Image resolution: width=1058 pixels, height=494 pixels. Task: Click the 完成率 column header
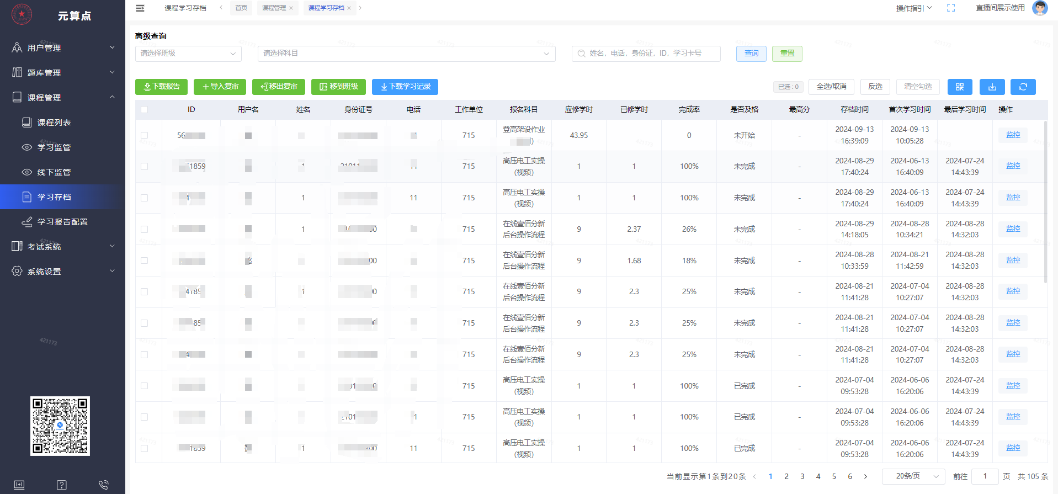pyautogui.click(x=689, y=109)
